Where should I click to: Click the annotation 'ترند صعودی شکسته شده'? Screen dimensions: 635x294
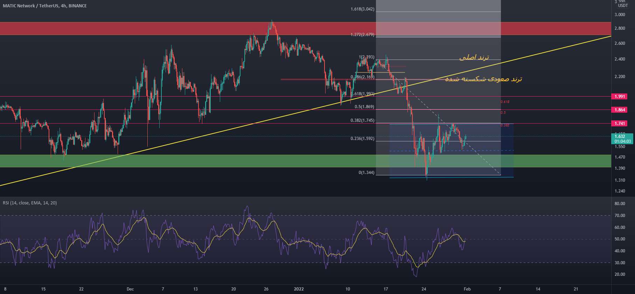[483, 79]
